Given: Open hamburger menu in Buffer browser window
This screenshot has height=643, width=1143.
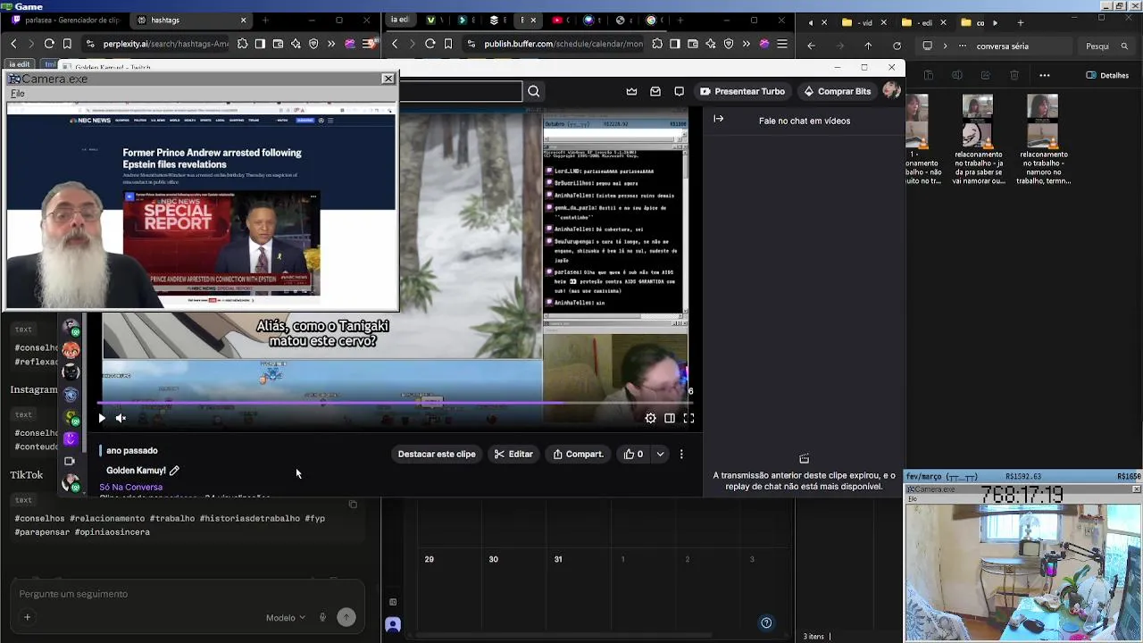Looking at the screenshot, I should [x=782, y=43].
